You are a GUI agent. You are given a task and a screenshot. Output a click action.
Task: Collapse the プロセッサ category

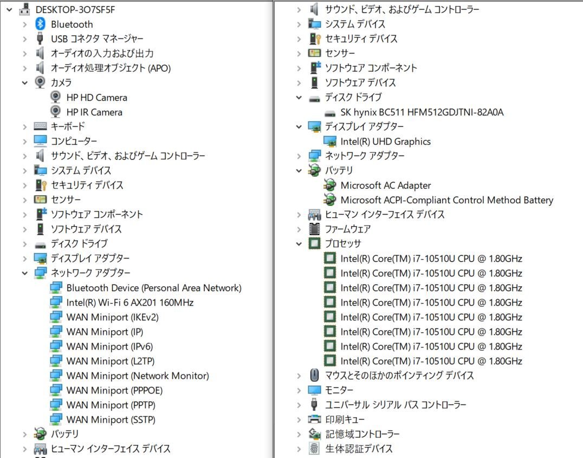click(299, 244)
